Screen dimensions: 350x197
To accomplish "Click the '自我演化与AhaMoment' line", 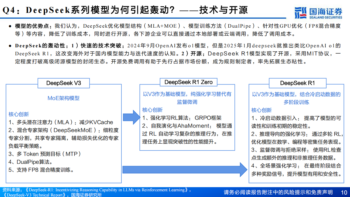I will tap(187, 134).
